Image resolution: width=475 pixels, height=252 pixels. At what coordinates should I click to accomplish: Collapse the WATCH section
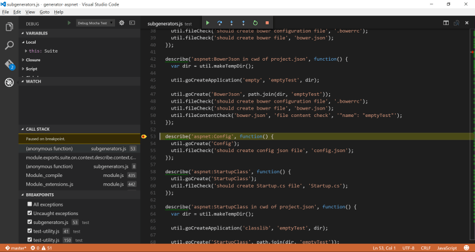tap(79, 81)
